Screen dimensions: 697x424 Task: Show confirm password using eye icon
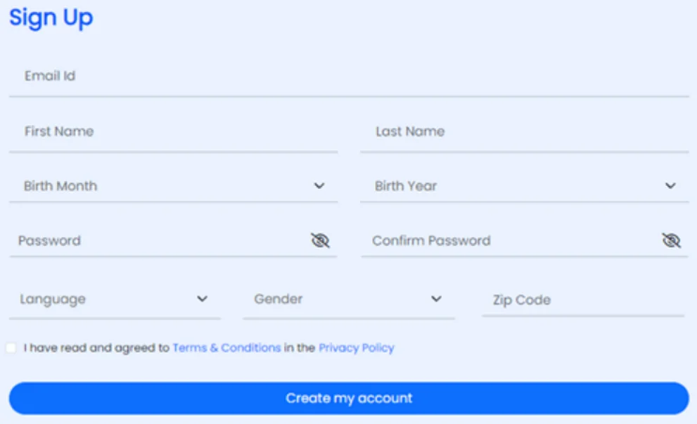671,241
